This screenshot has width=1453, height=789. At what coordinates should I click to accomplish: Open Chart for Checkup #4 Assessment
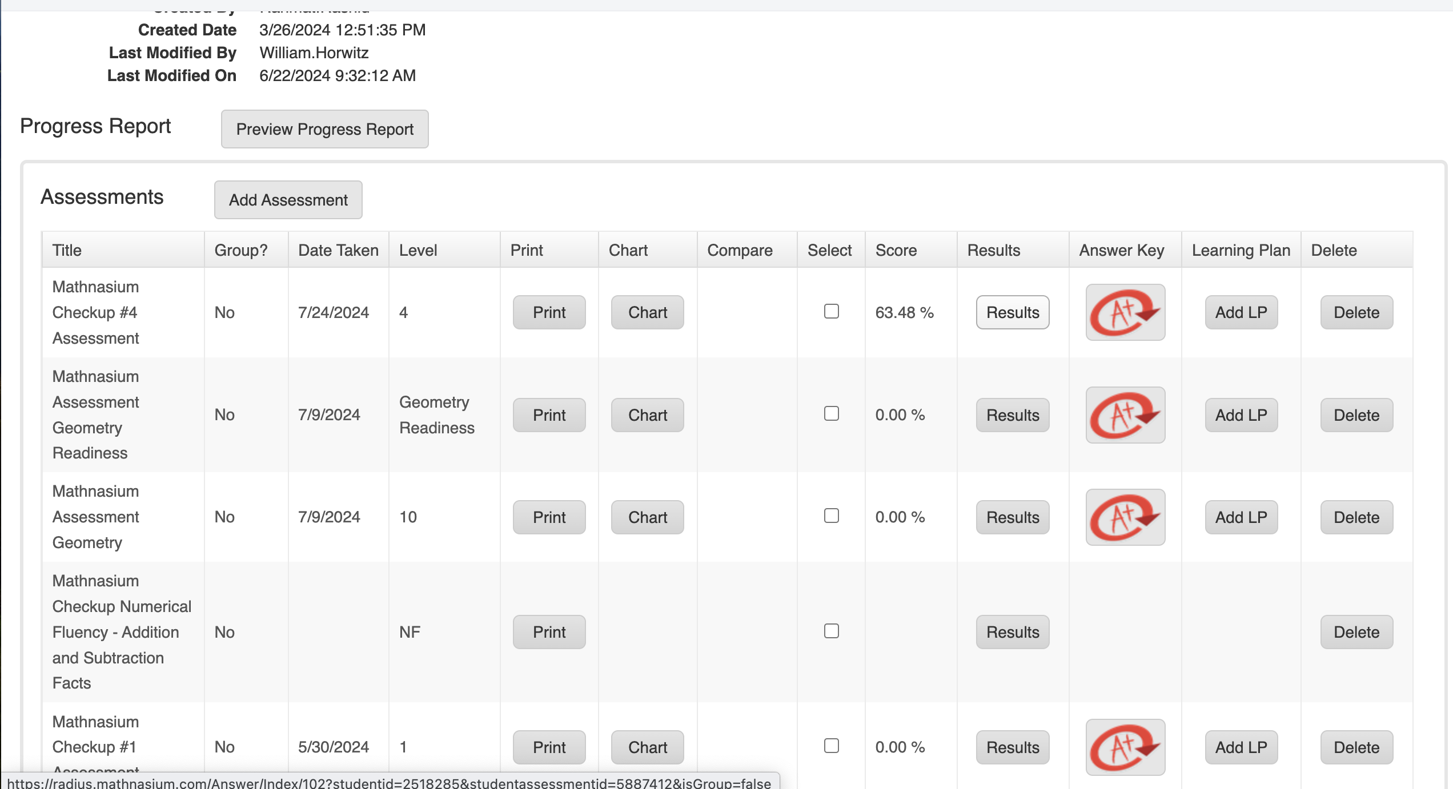click(x=647, y=312)
